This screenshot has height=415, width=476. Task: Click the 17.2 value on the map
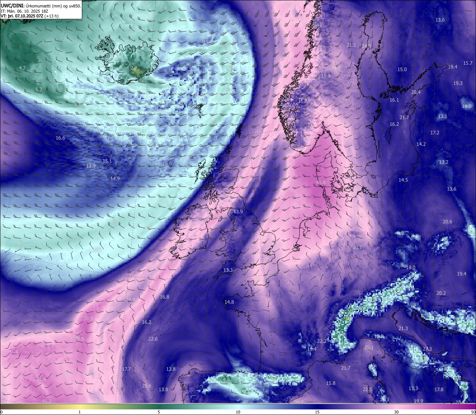435,133
